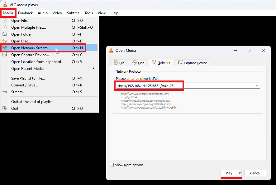Open the Playback menu
The width and height of the screenshot is (276, 185).
[25, 13]
